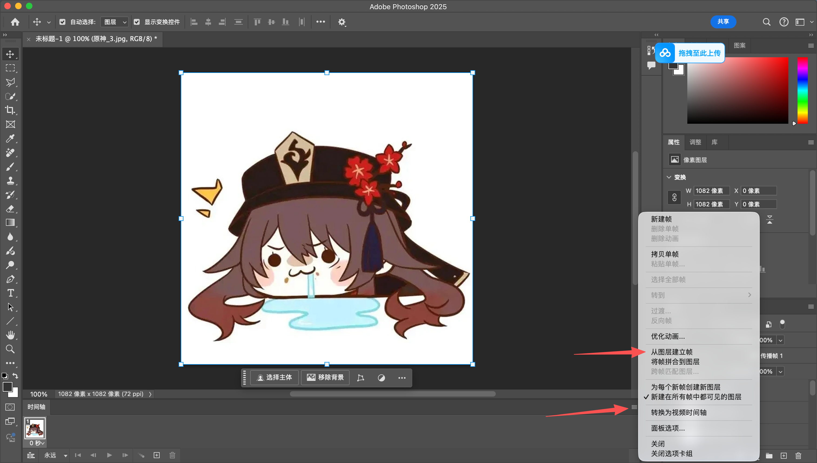Open the settings gear in options bar
This screenshot has height=463, width=817.
tap(341, 22)
